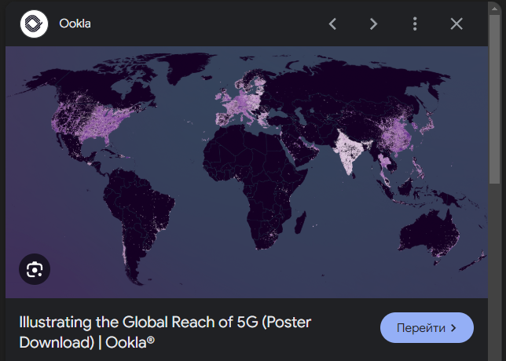Screen dimensions: 506x361
Task: Open the Illustrating the Global Reach of 5G title
Action: tap(165, 332)
